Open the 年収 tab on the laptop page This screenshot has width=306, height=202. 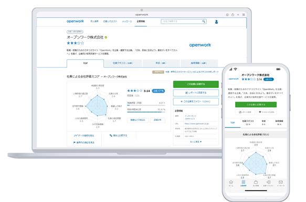(x=161, y=63)
